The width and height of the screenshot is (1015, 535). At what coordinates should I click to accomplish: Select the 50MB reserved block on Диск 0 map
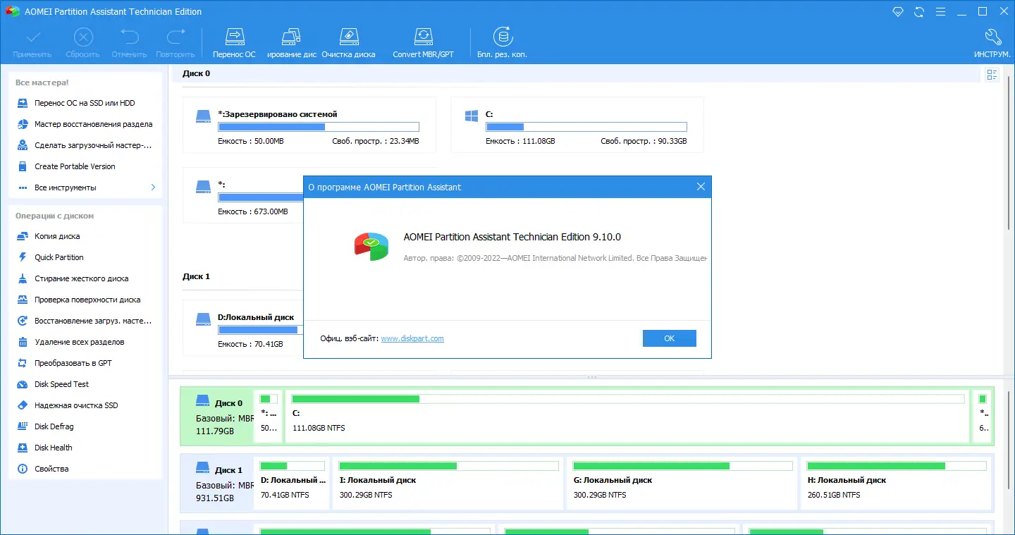pos(268,416)
